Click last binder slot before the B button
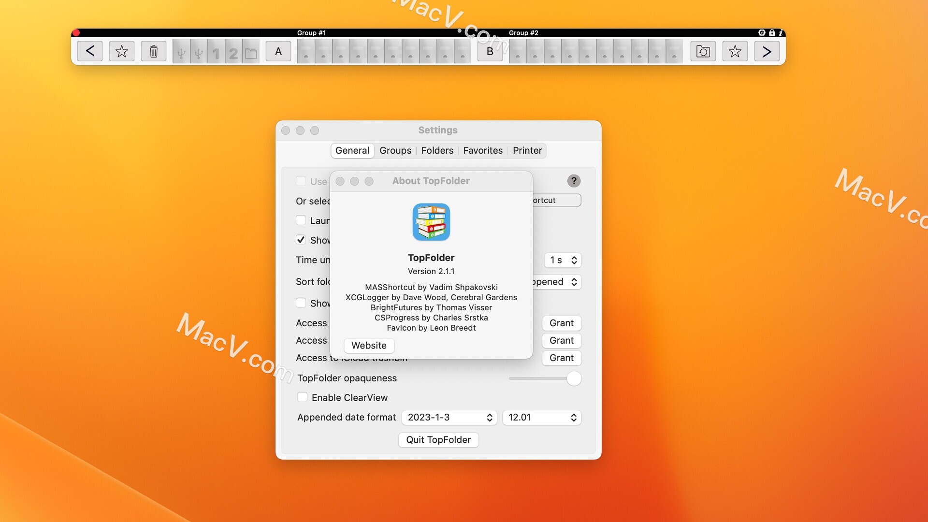 tap(463, 52)
